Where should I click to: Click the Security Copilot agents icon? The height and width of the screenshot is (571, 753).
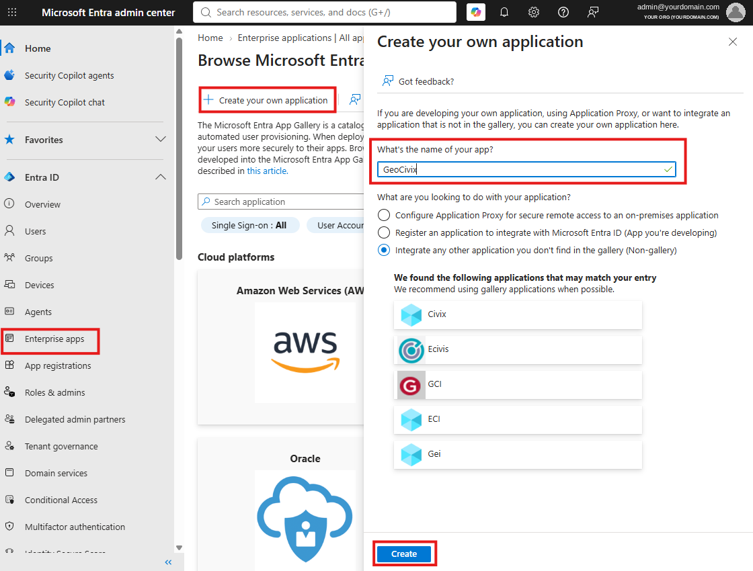coord(9,75)
